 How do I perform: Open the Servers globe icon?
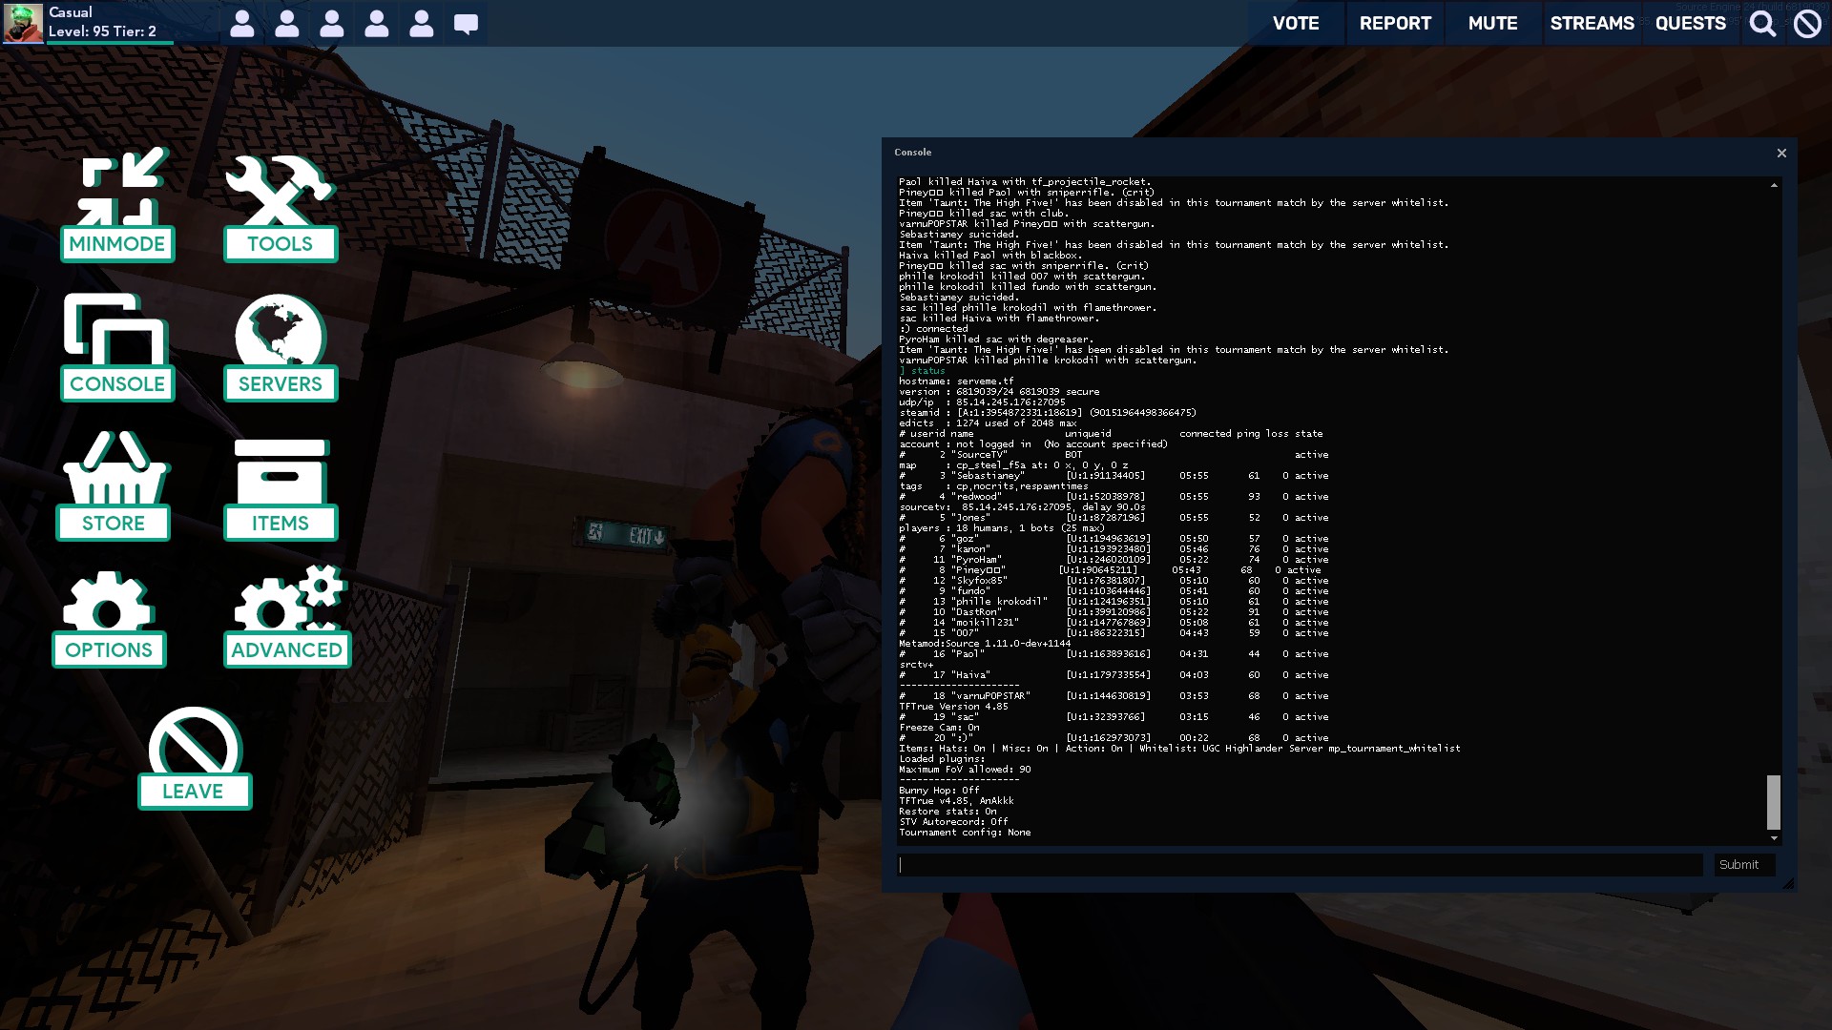(281, 330)
